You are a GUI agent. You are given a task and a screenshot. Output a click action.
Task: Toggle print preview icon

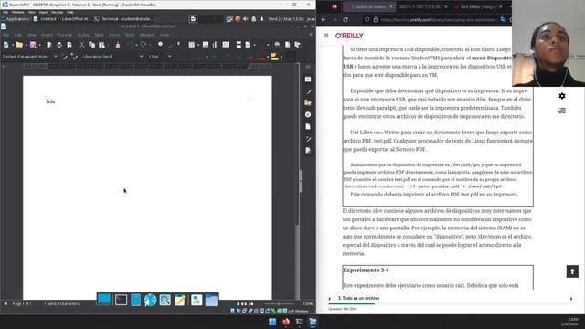pyautogui.click(x=69, y=45)
